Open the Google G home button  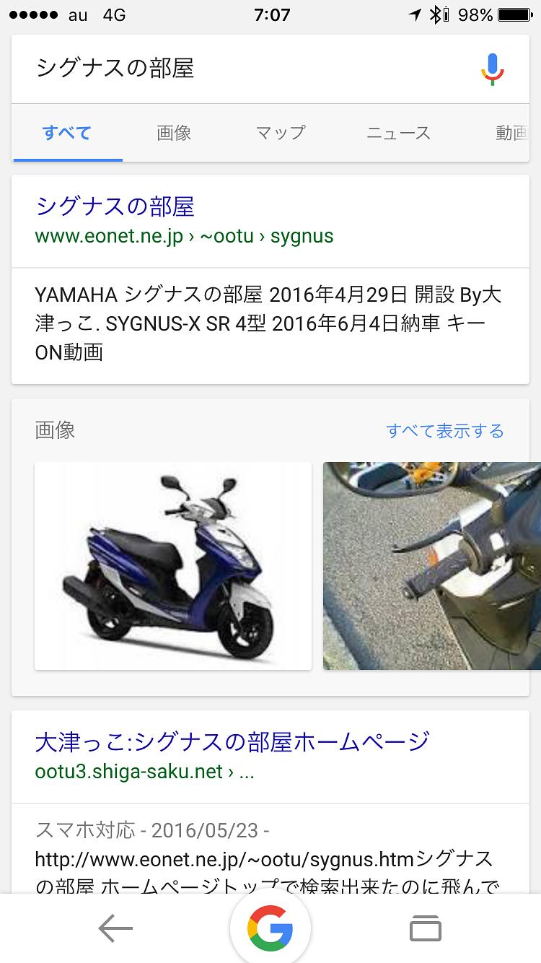pyautogui.click(x=270, y=928)
